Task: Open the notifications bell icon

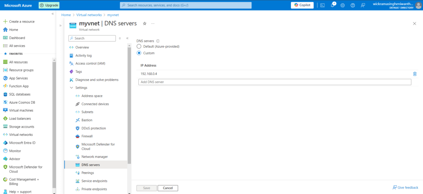Action: pyautogui.click(x=333, y=5)
